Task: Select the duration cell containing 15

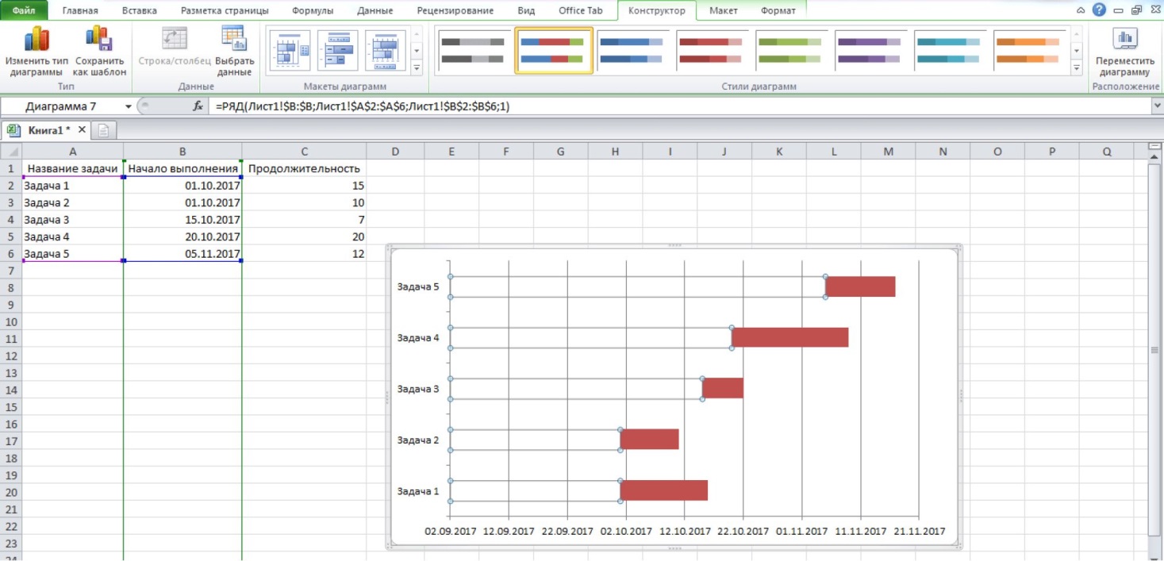Action: point(304,186)
